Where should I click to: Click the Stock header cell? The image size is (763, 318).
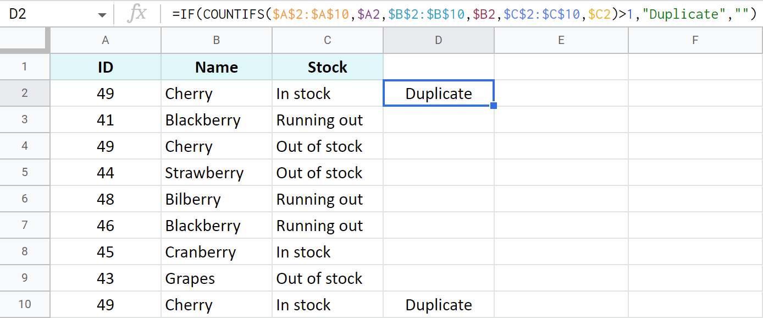click(327, 67)
